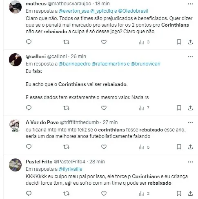Open more options on matheus's tweet
The width and height of the screenshot is (198, 199).
(x=190, y=4)
